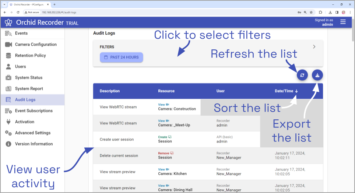Click the System Report icon
355x193 pixels.
point(8,89)
